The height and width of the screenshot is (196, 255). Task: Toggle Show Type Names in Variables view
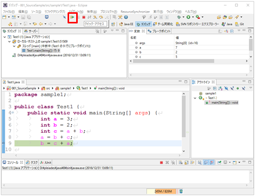[x=220, y=31]
